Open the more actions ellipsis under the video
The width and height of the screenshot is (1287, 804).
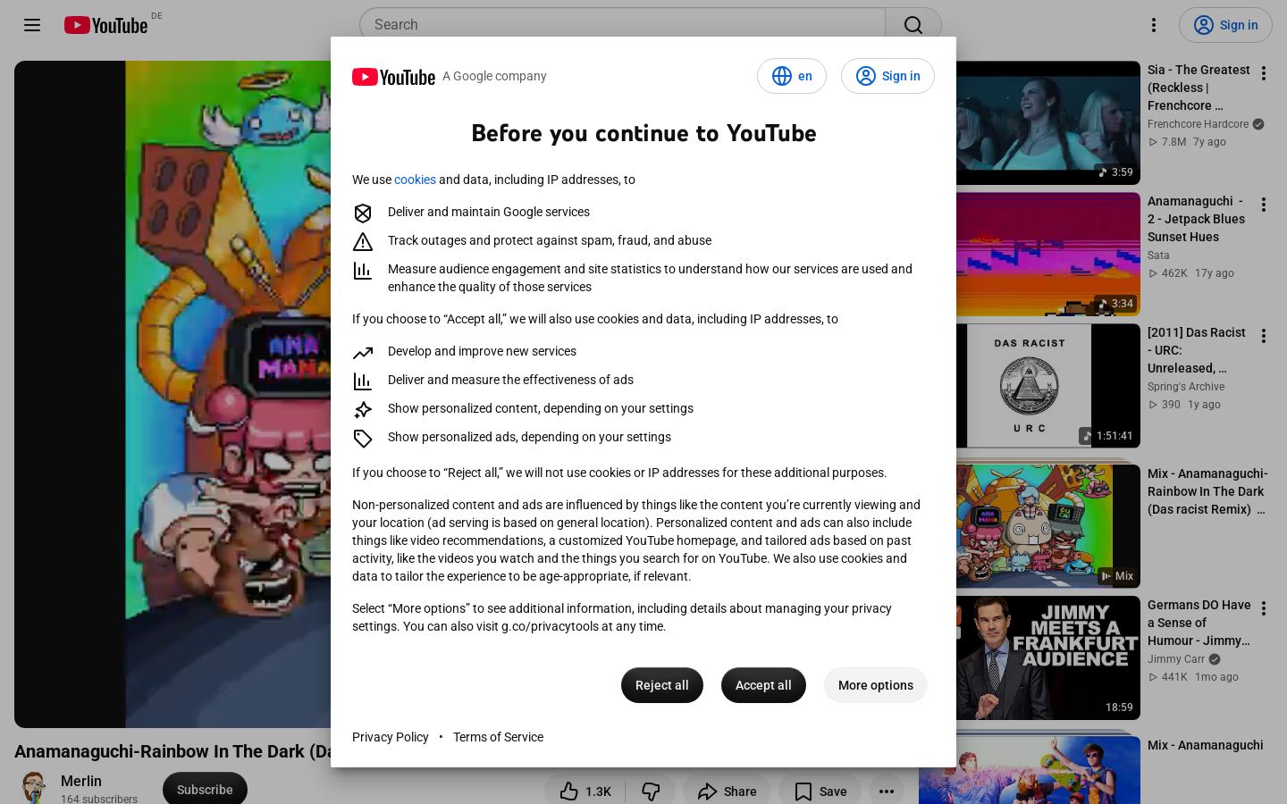pos(887,791)
